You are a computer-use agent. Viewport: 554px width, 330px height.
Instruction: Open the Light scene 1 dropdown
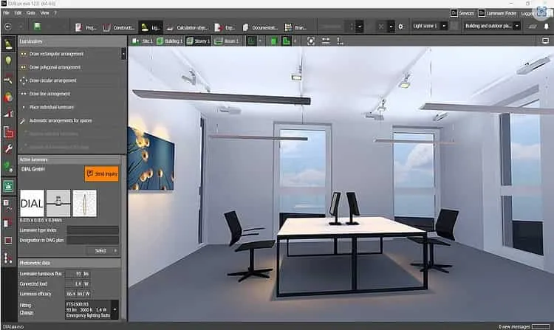430,26
